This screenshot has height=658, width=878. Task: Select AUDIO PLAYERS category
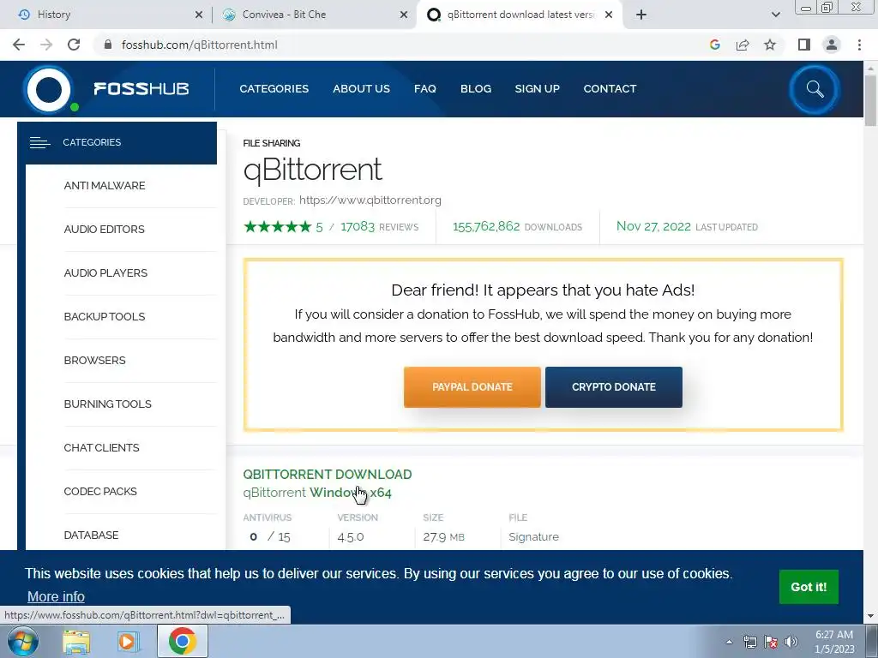(105, 273)
